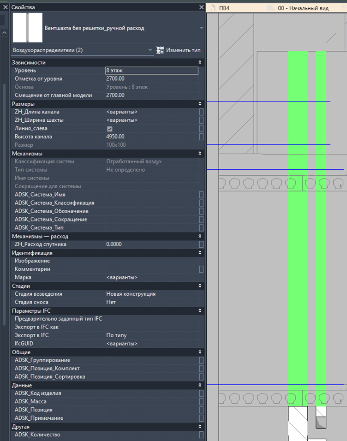Click associate button next to ZH_Расход спутника
The width and height of the screenshot is (347, 441).
[x=201, y=244]
